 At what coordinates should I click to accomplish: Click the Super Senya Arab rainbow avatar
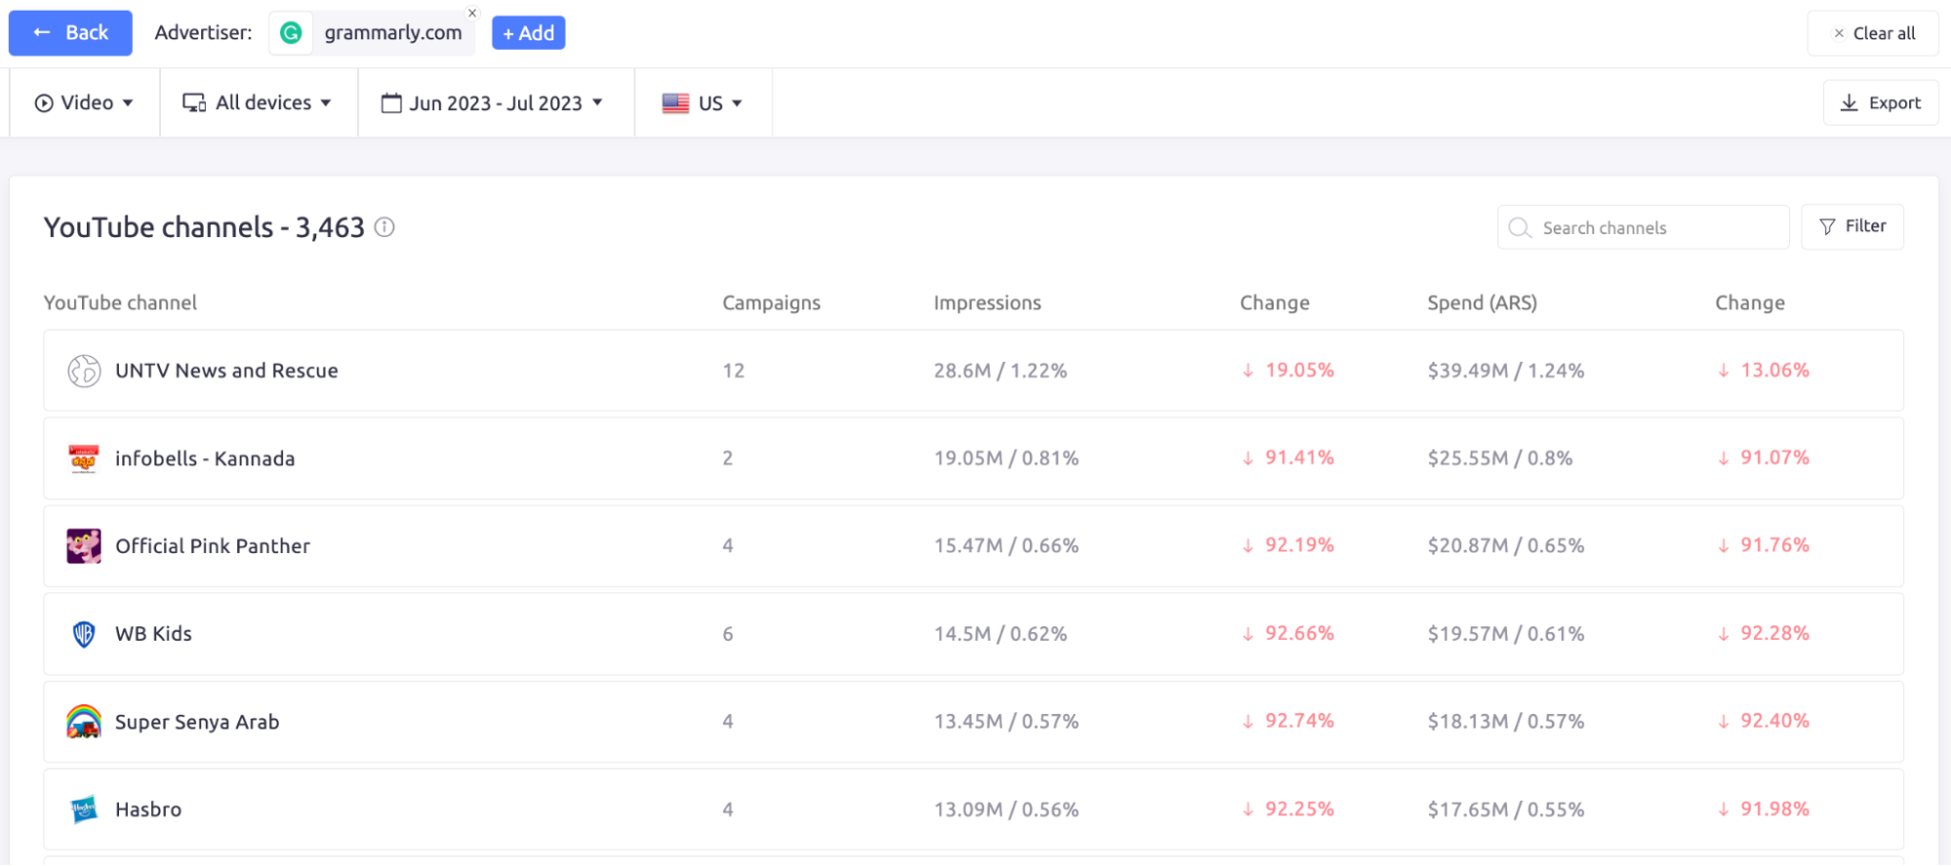point(84,722)
